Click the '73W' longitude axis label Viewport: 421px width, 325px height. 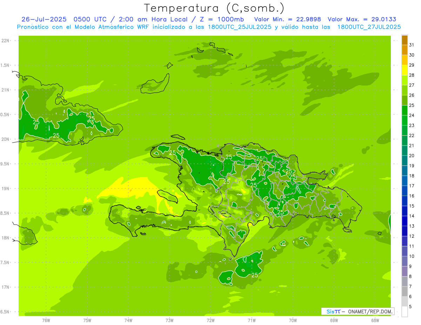click(x=169, y=320)
